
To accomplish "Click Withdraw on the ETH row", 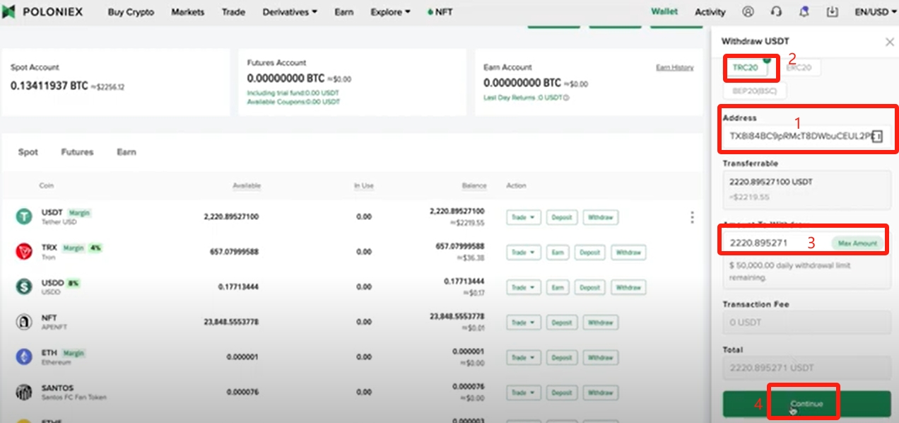I will (600, 357).
